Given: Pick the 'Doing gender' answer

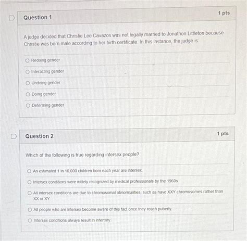Looking at the screenshot, I should [28, 94].
